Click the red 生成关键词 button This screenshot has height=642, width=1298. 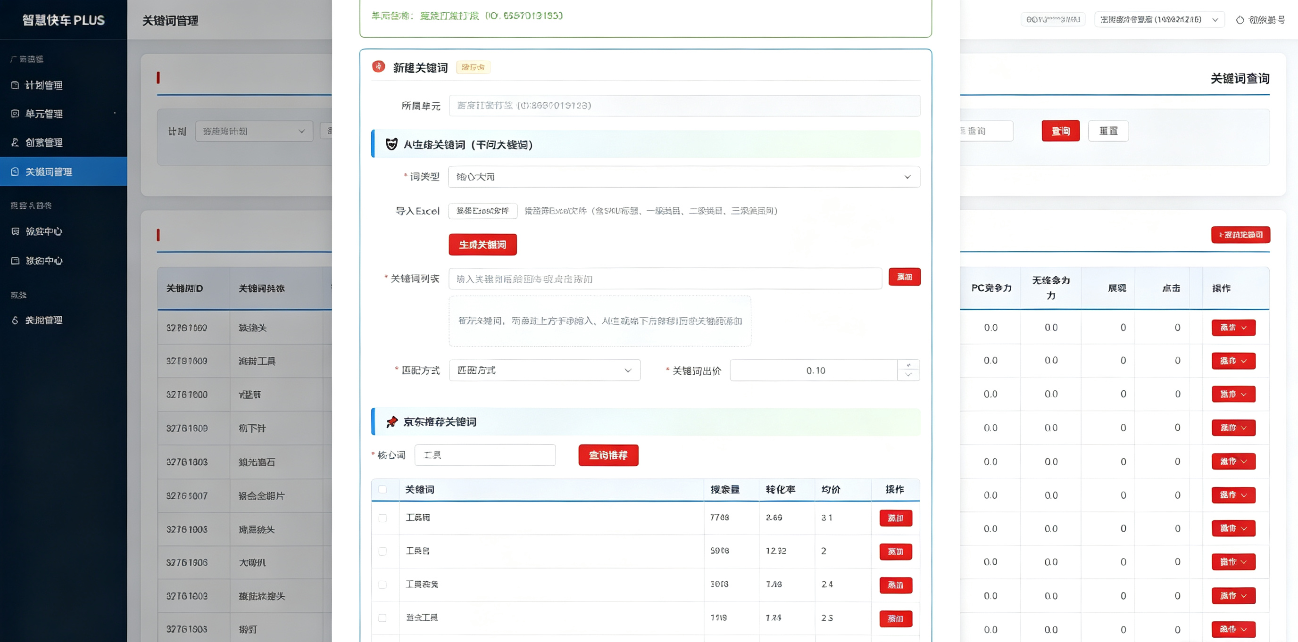point(483,245)
